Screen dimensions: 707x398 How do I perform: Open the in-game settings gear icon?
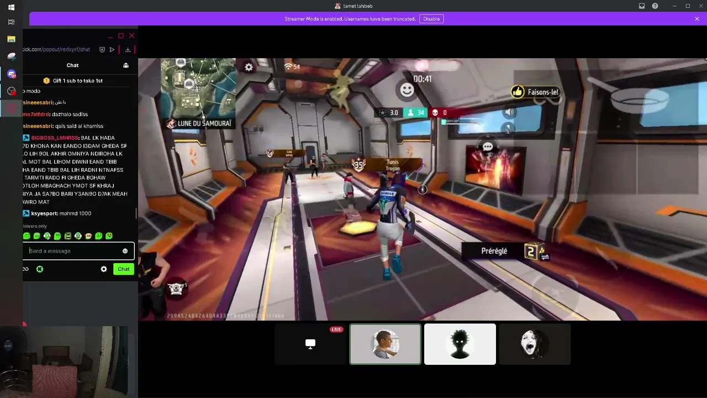pos(249,67)
